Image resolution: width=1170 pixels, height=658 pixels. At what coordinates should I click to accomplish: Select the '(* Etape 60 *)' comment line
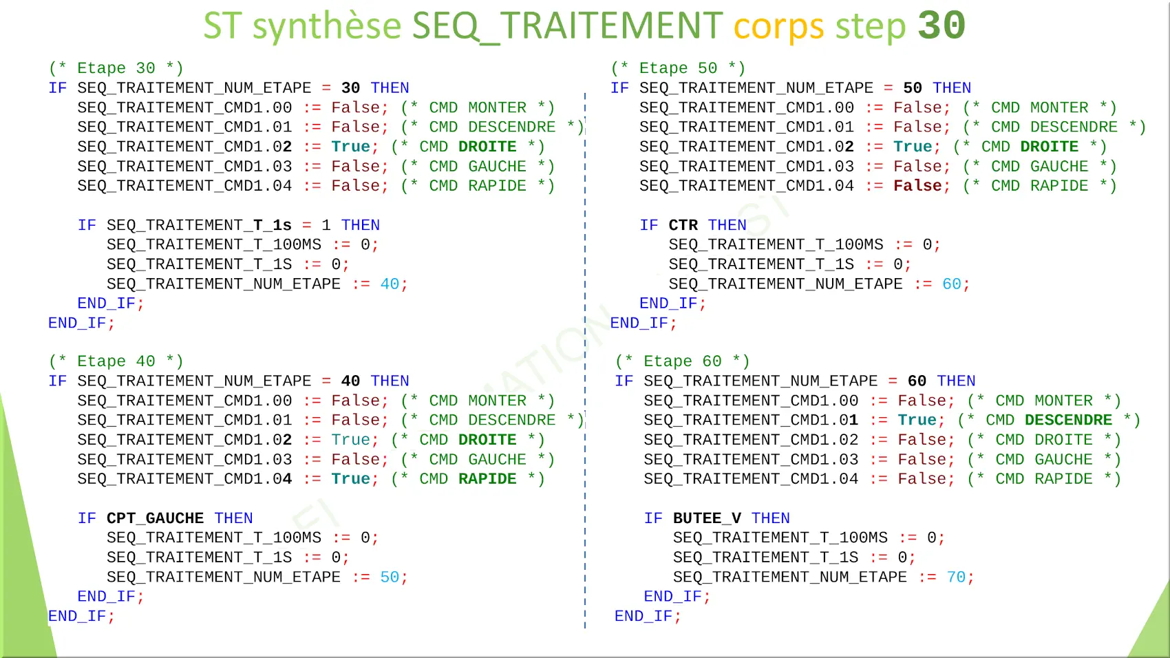tap(682, 361)
